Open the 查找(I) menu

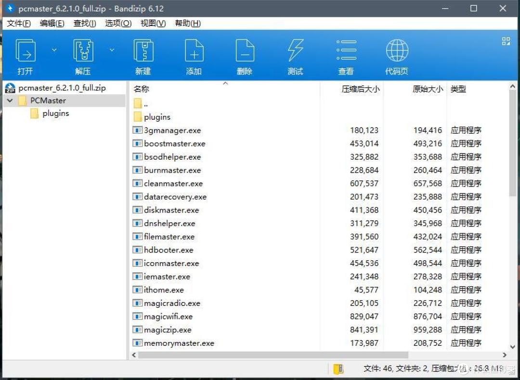click(x=85, y=23)
